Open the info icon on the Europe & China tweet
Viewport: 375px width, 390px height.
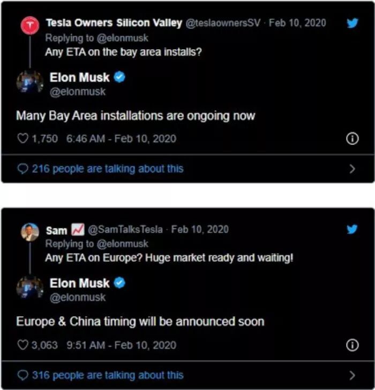click(352, 345)
